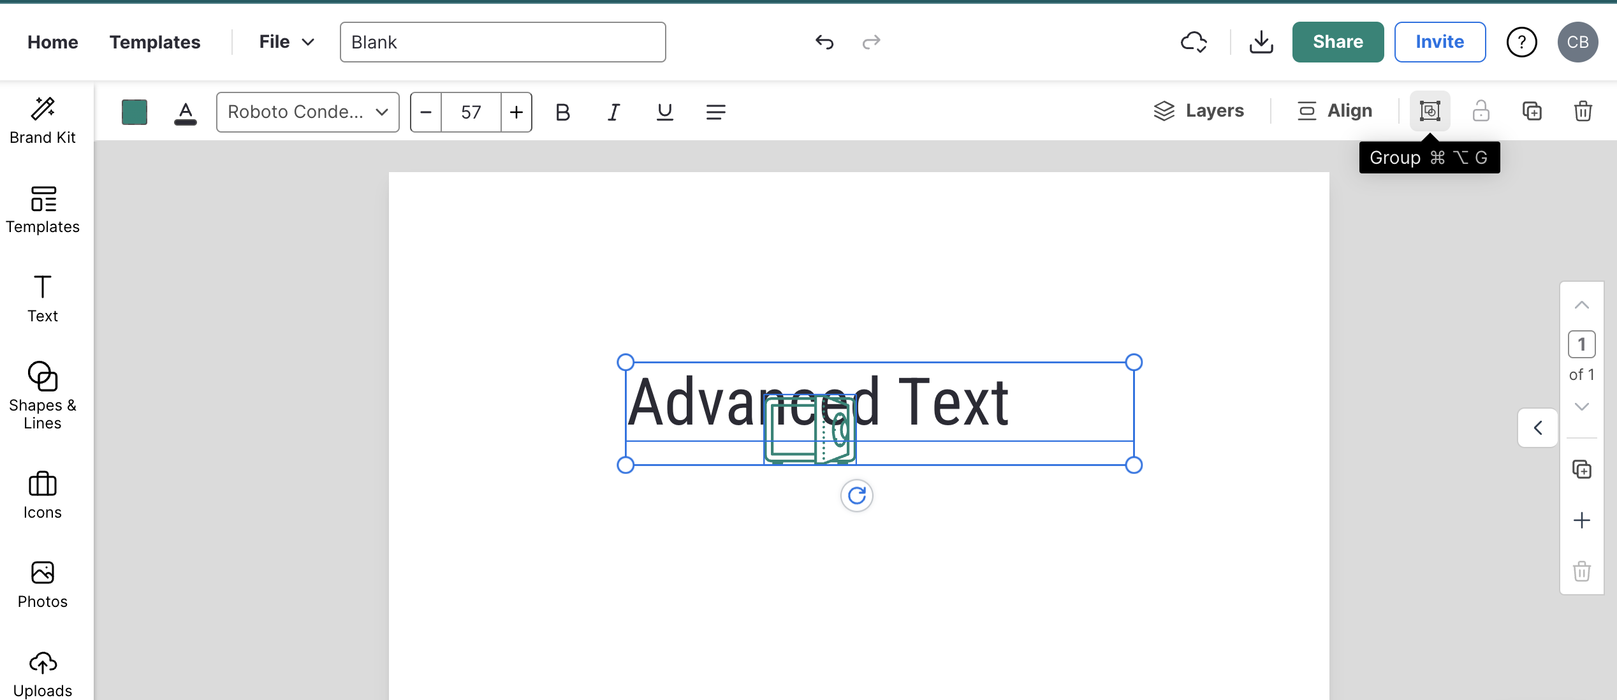Image resolution: width=1617 pixels, height=700 pixels.
Task: Duplicate selected element via toolbar icon
Action: point(1532,112)
